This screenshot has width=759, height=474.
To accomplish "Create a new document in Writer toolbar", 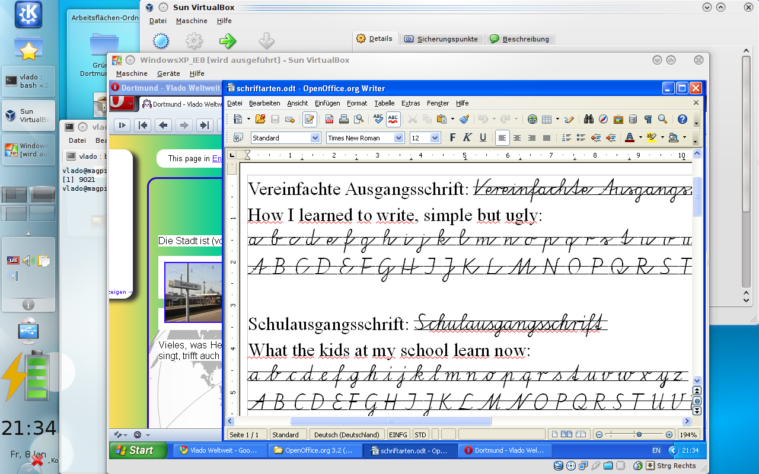I will [x=238, y=119].
